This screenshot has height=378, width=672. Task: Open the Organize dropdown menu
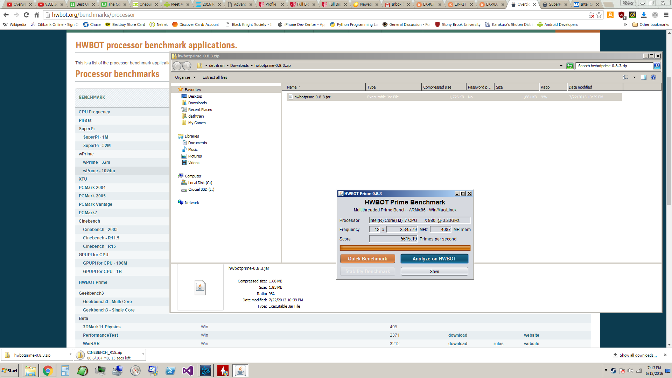click(185, 77)
